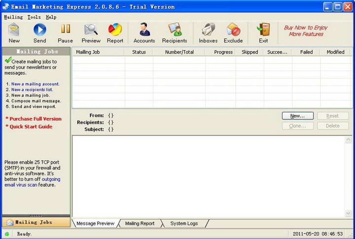Maximize the application window
Screen dimensions: 355x239
click(x=338, y=7)
